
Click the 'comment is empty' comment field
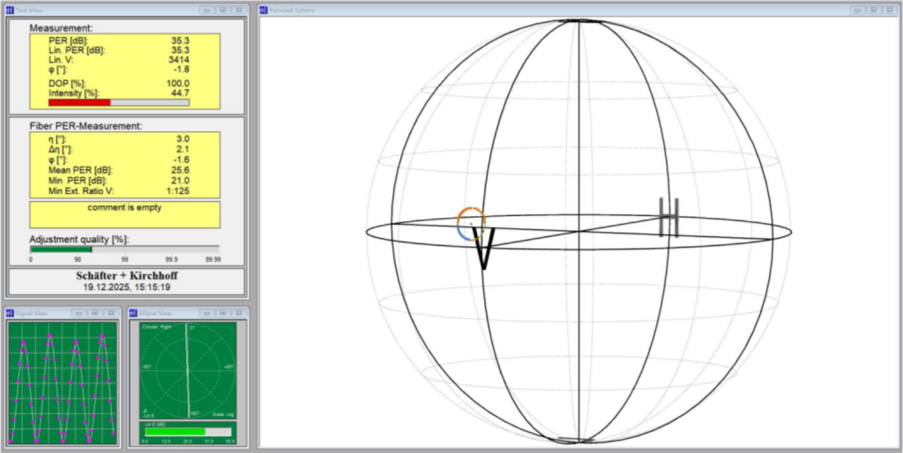point(124,214)
